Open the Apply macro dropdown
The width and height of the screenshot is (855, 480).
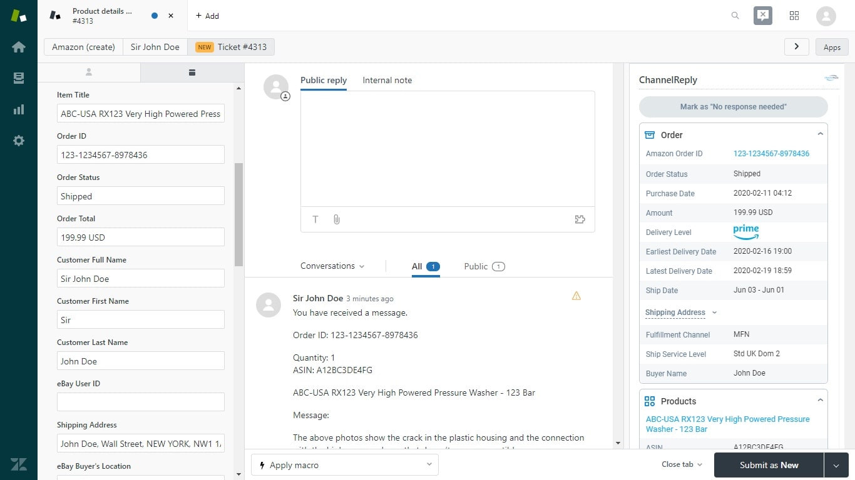coord(344,464)
